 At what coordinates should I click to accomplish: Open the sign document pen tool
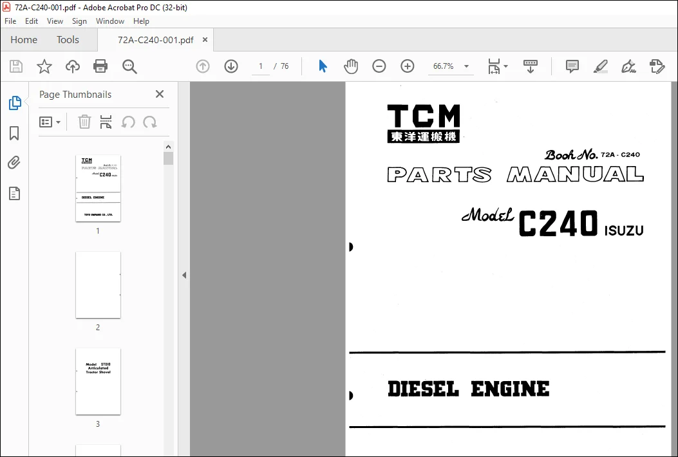click(x=628, y=66)
